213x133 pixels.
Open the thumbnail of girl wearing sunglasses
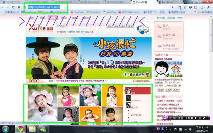[x=90, y=116]
